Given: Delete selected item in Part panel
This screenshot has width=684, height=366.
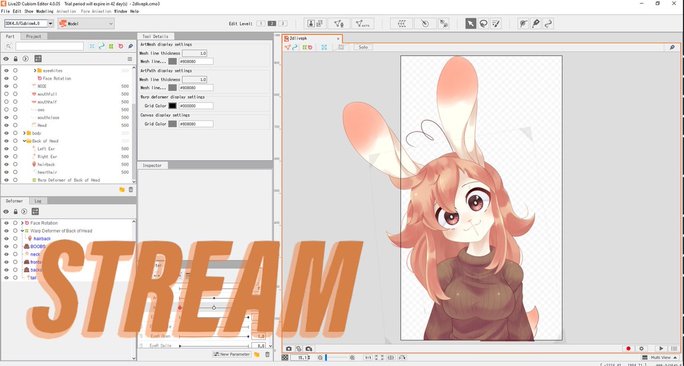Looking at the screenshot, I should pyautogui.click(x=131, y=189).
